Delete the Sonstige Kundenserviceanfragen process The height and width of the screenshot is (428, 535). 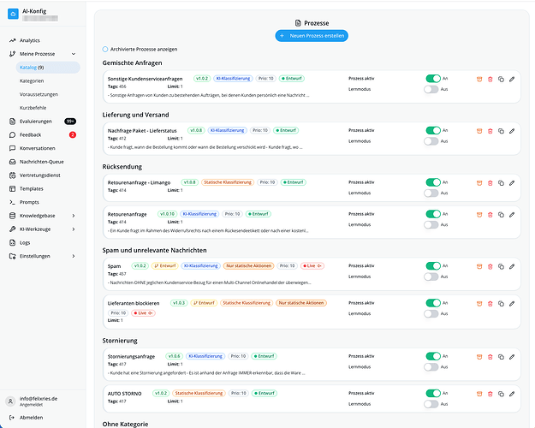[490, 80]
